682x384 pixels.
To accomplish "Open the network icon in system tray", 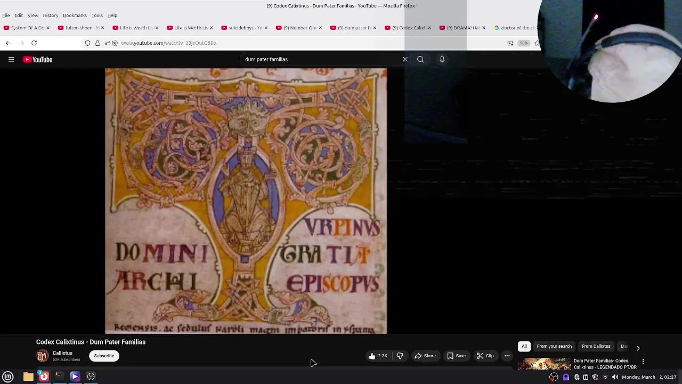I will point(605,377).
